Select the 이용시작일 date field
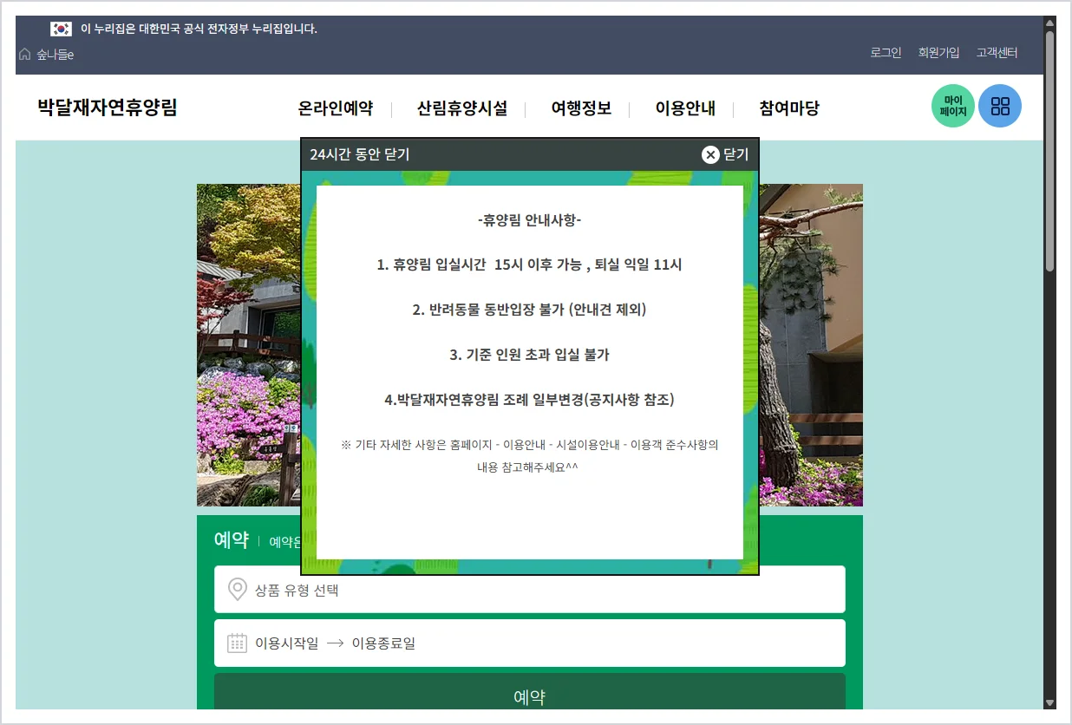Screen dimensions: 1072x725 (286, 643)
